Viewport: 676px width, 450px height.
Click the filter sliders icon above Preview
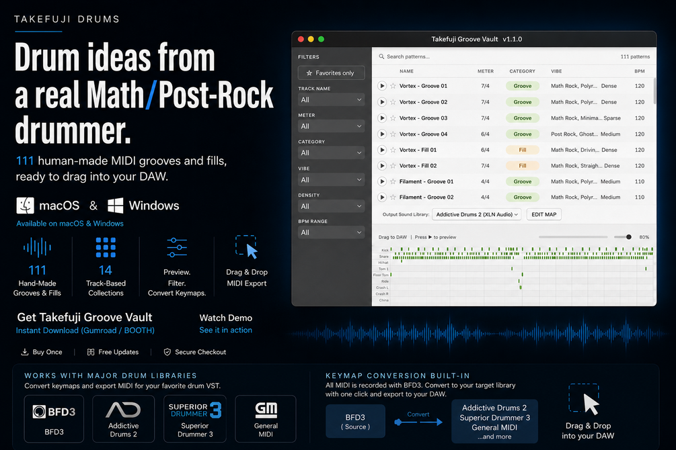(177, 248)
